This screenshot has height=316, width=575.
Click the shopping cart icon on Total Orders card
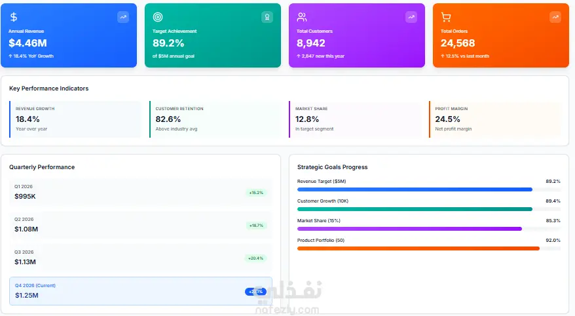(x=446, y=17)
